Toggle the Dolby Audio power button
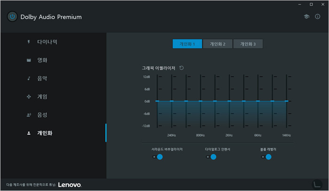Screen dimensions: 329x191 12,16
